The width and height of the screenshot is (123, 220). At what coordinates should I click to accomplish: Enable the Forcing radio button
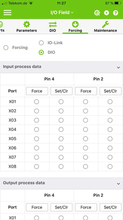tap(6, 48)
